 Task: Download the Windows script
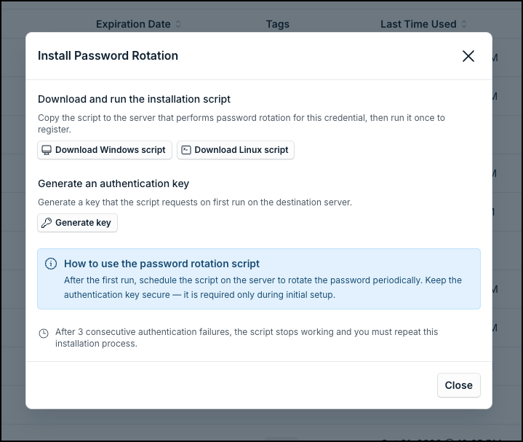pos(105,150)
